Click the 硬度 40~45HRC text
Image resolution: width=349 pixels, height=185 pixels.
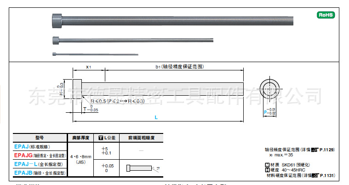[x=287, y=170]
